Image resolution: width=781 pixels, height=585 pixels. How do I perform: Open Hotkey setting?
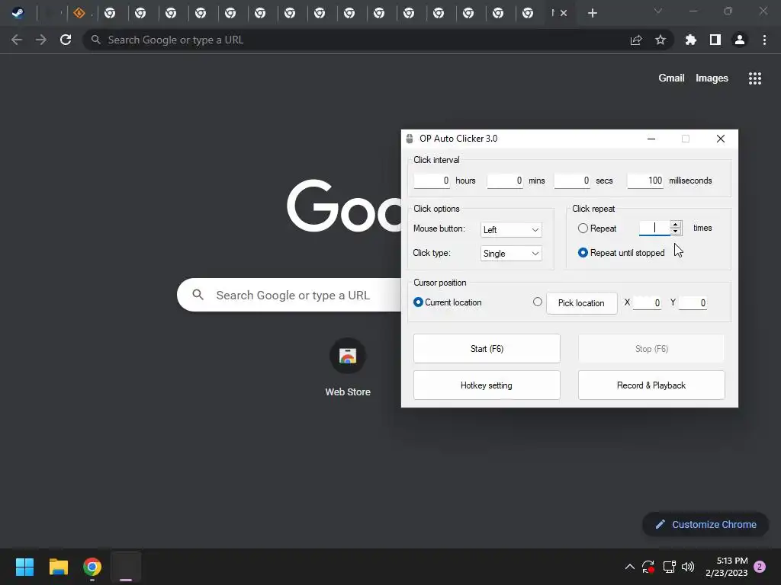click(x=487, y=385)
